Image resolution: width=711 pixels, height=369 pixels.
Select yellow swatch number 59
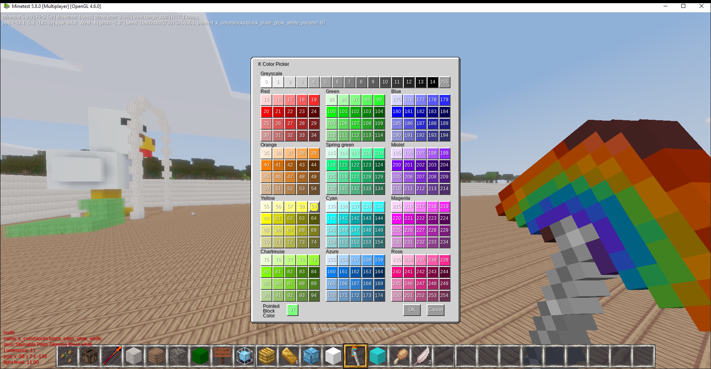pyautogui.click(x=314, y=206)
